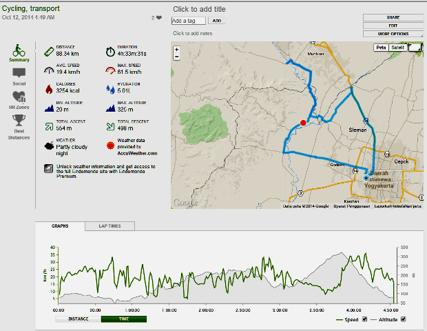This screenshot has width=427, height=331.
Task: Click the Share button
Action: pyautogui.click(x=393, y=17)
